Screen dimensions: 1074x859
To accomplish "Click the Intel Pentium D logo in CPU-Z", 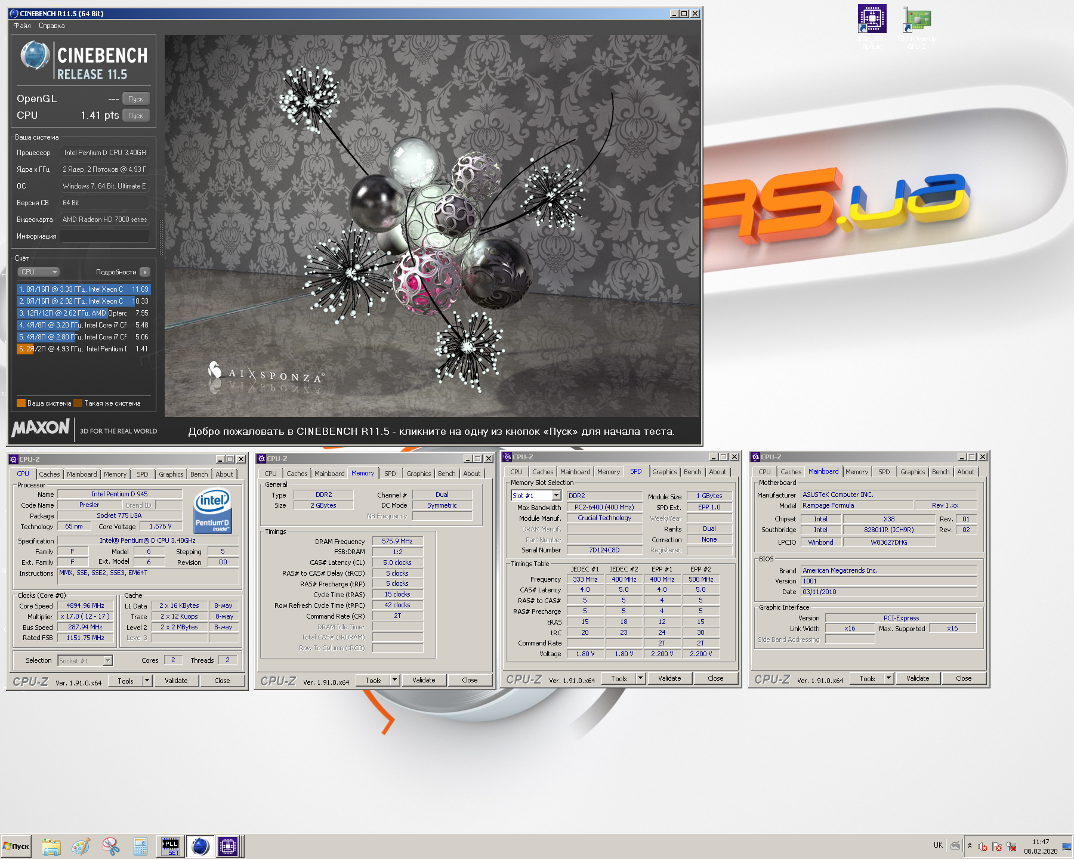I will click(x=212, y=511).
